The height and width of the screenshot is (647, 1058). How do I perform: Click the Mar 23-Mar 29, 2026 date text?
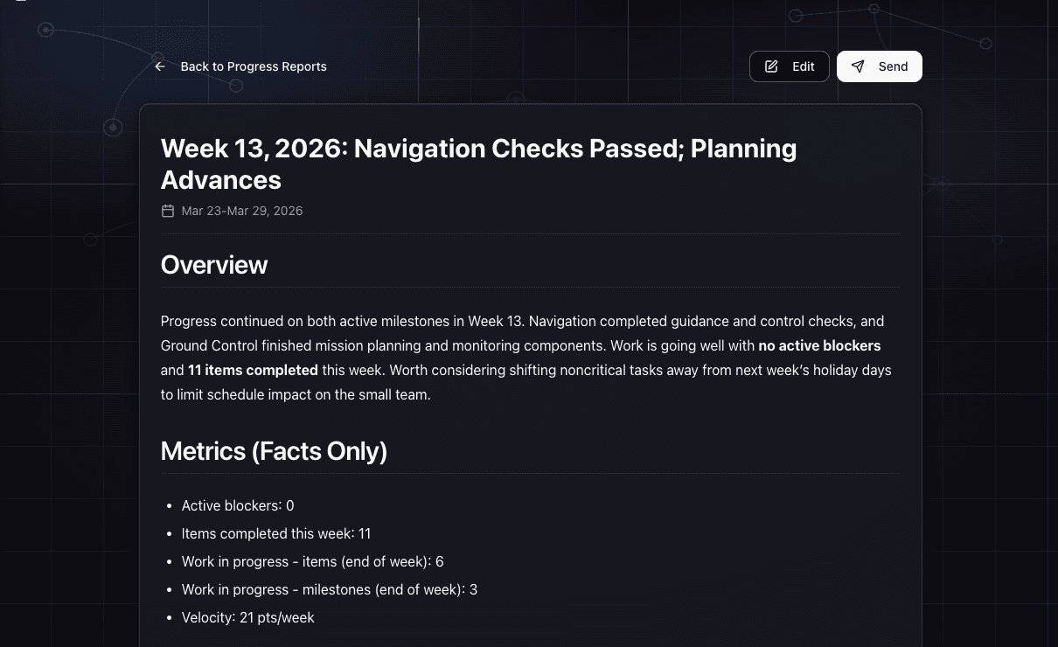point(242,211)
